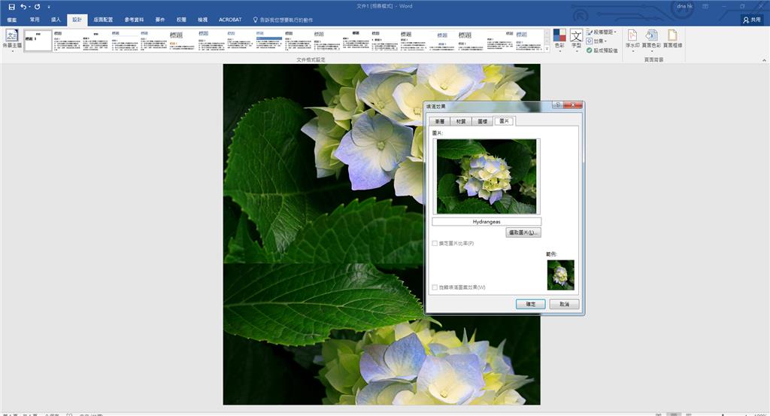
Task: Click the Undo arrow icon
Action: click(23, 7)
